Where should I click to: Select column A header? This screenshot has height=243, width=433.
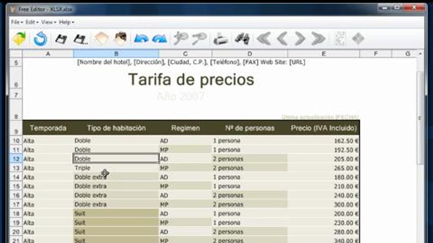(x=48, y=54)
